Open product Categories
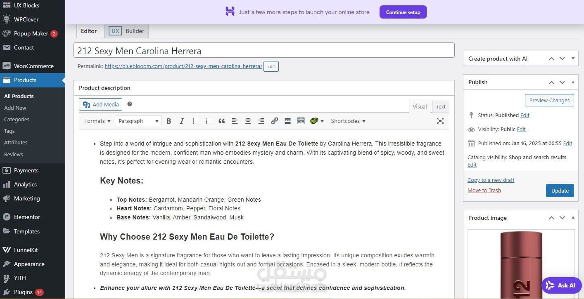Viewport: 584px width, 299px height. coord(17,119)
